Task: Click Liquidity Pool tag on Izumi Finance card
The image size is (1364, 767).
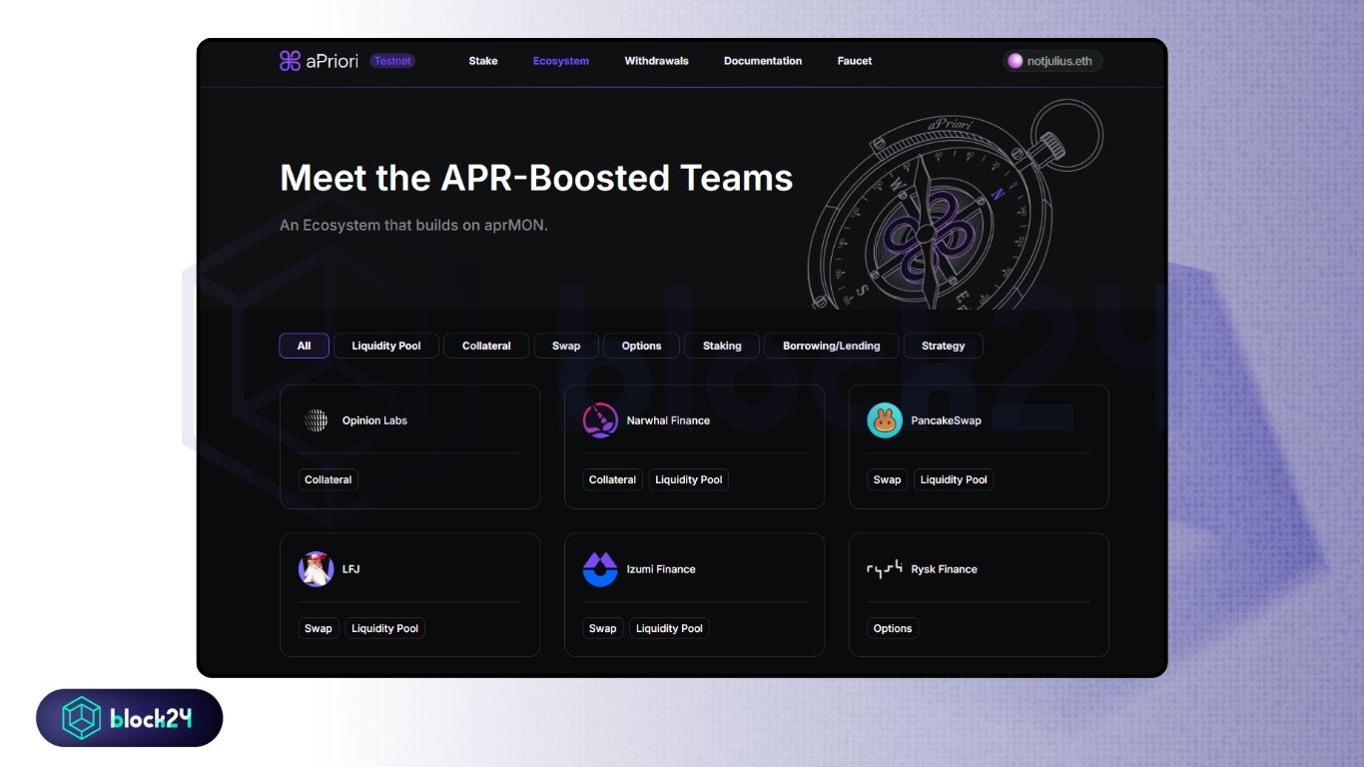Action: coord(669,628)
